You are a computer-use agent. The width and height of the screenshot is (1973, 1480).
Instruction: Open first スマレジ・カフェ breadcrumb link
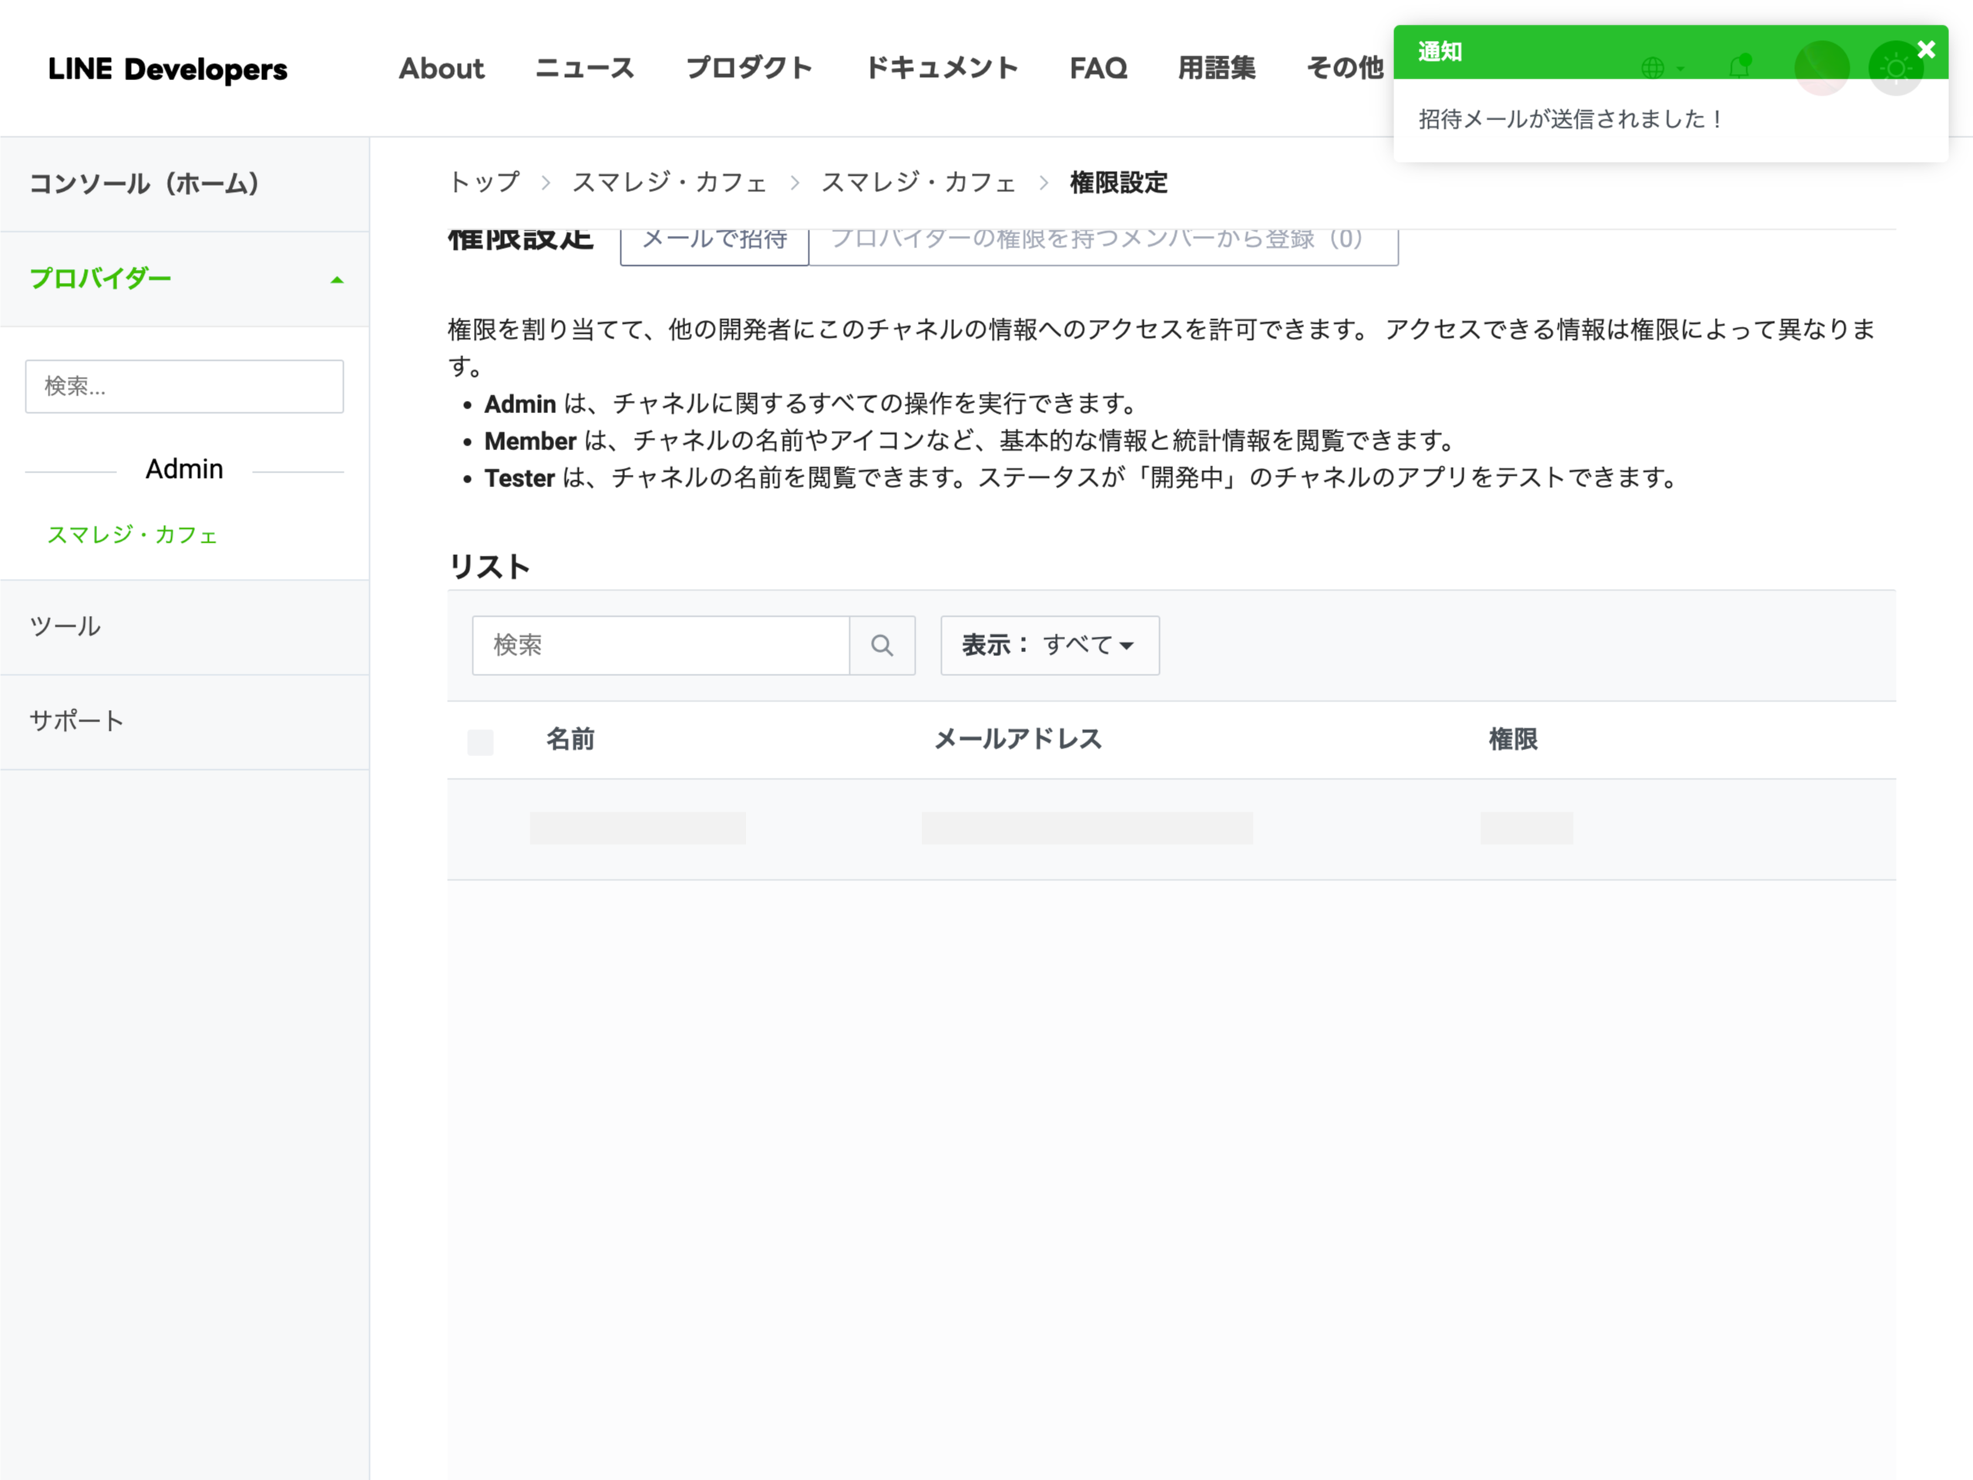(x=670, y=183)
